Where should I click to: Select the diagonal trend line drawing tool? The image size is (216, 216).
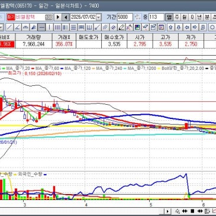(9, 27)
